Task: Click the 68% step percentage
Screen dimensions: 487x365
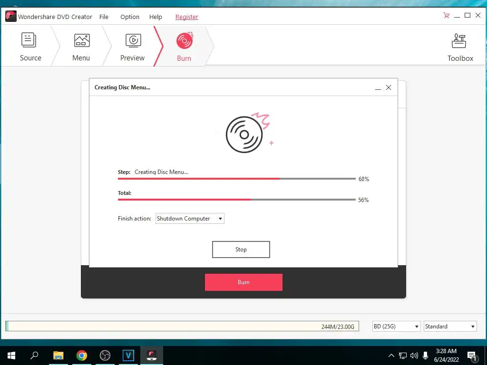Action: (364, 179)
